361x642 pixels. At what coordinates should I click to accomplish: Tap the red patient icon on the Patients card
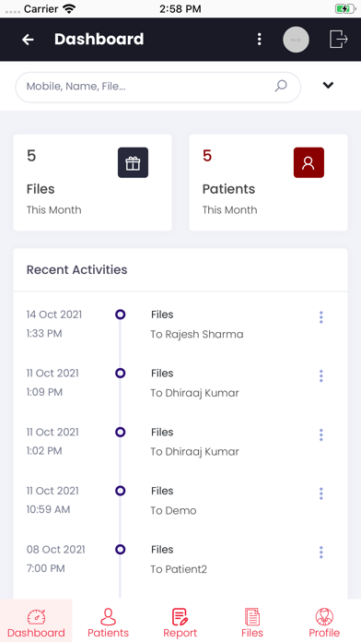309,162
